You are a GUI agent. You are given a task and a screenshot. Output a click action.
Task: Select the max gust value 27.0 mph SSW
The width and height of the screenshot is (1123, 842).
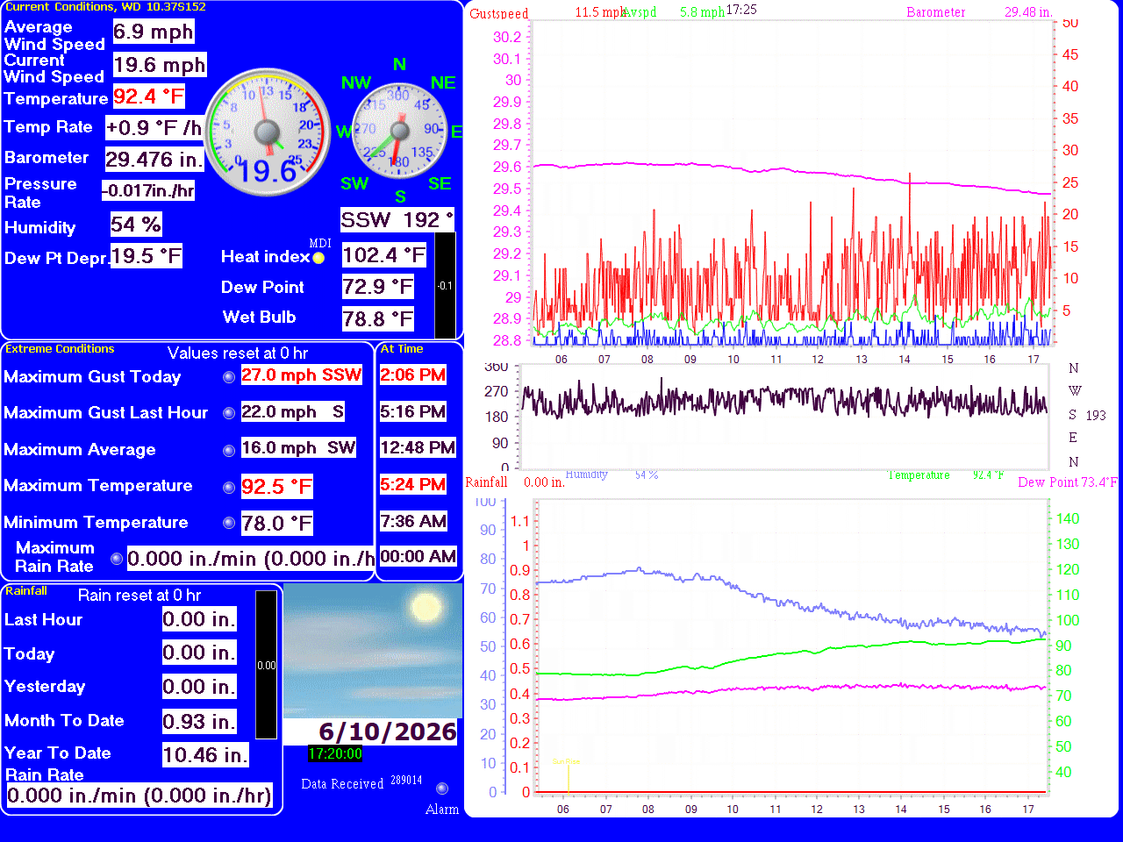(302, 375)
